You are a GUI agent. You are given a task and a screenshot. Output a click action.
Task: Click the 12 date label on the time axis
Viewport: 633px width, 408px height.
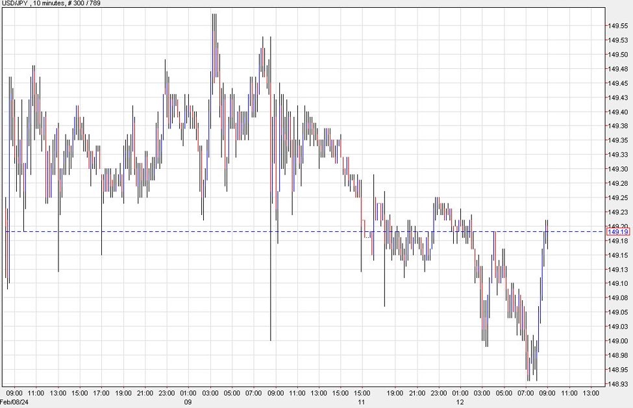(x=460, y=402)
